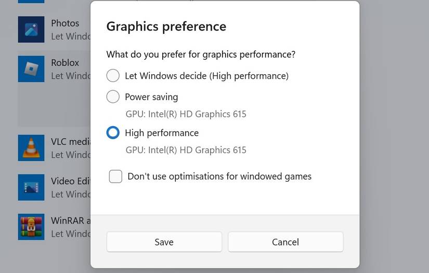Screen dimensions: 429x273
Task: Select the High performance radio button
Action: pos(113,133)
